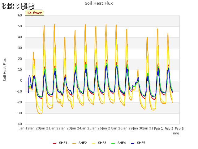Image resolution: width=198 pixels, height=149 pixels.
Task: Click the Feb 1 x-axis tick label
Action: pyautogui.click(x=159, y=129)
